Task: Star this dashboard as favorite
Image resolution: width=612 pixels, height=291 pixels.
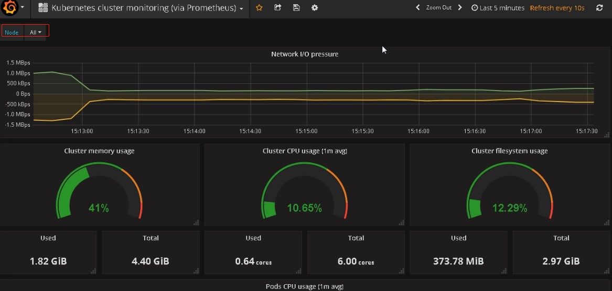Action: (259, 8)
